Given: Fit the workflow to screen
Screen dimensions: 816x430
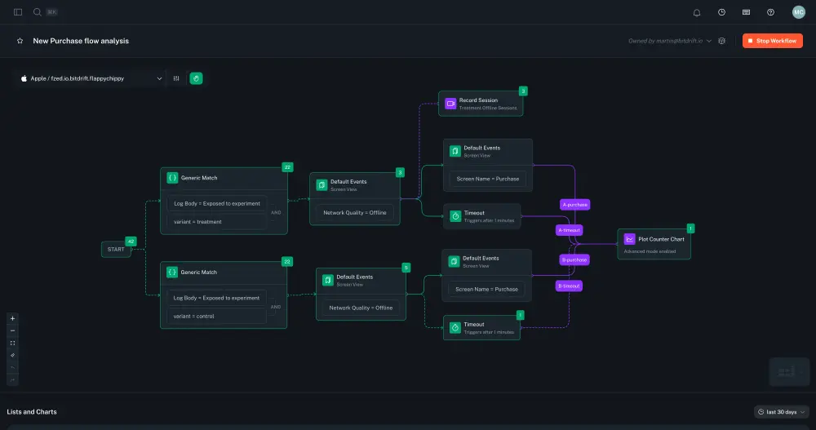Looking at the screenshot, I should (12, 343).
